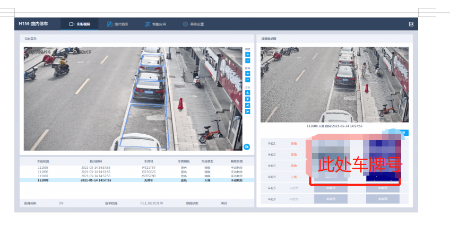This screenshot has width=450, height=234.
Task: Click the 无牌车 plate cell in row 111008
Action: pos(149,180)
